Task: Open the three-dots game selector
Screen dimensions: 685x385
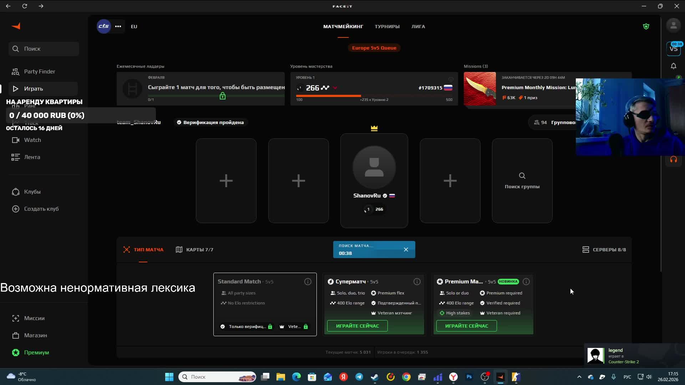Action: click(x=118, y=26)
